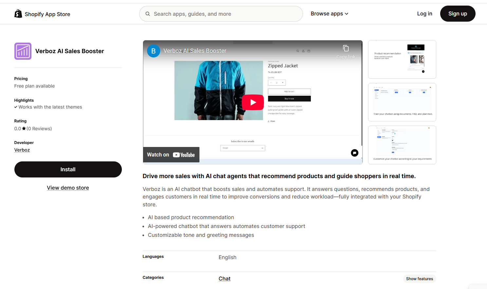
Task: Click Log in
Action: point(424,14)
